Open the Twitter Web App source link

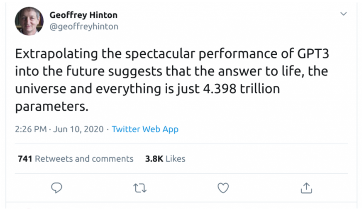145,129
